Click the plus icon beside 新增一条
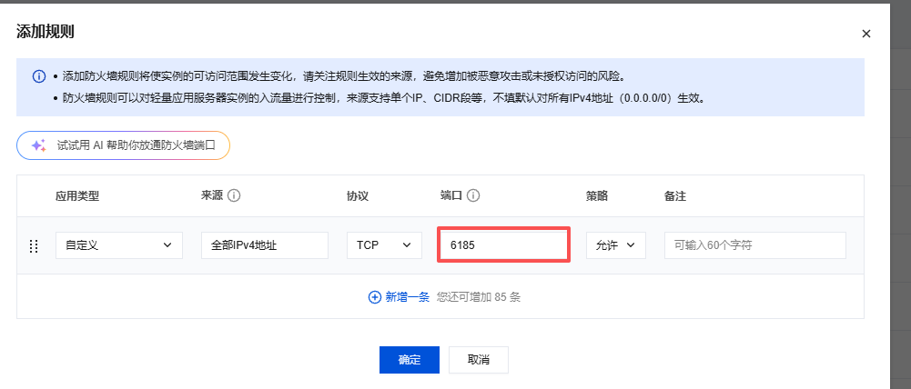This screenshot has width=911, height=389. (375, 297)
